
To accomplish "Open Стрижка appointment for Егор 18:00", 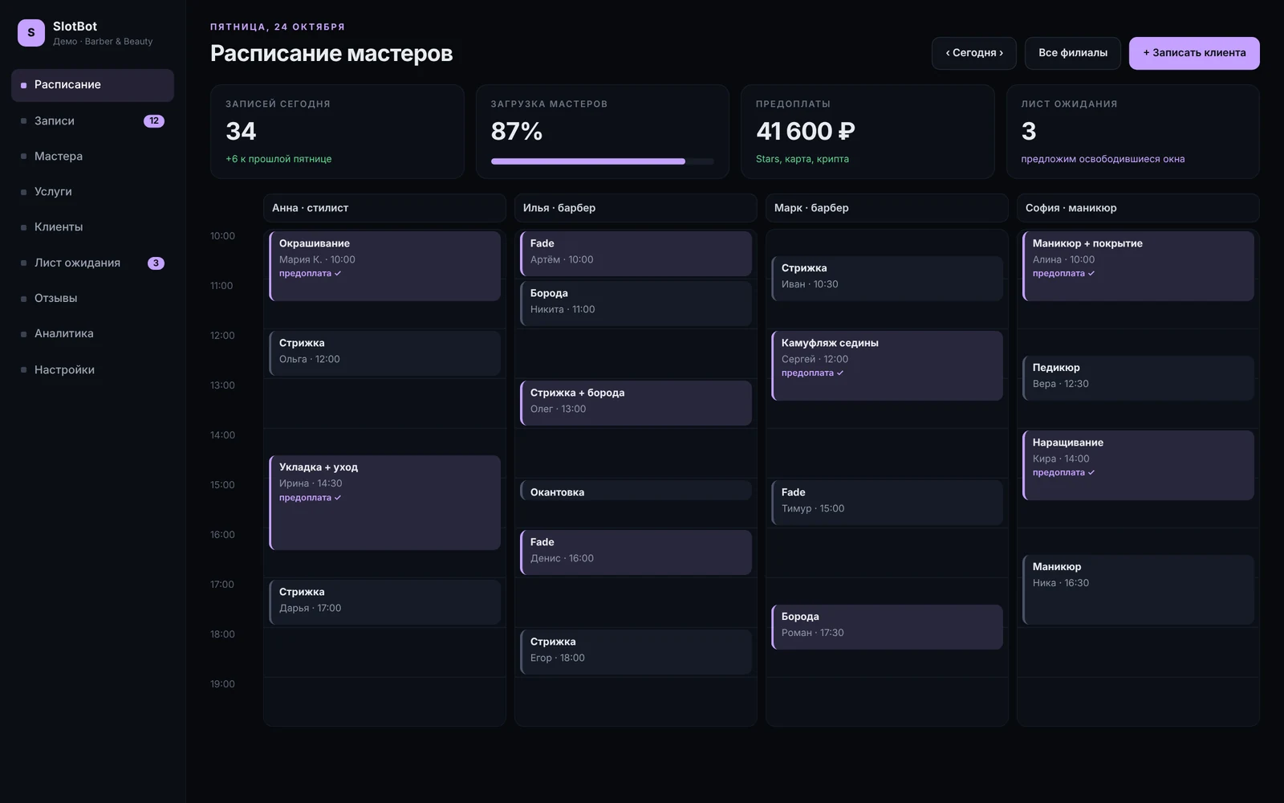I will (636, 652).
